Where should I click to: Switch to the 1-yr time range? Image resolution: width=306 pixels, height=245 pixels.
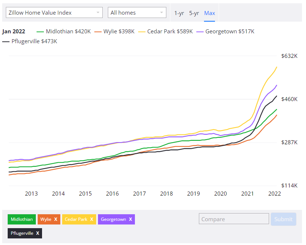(x=179, y=13)
